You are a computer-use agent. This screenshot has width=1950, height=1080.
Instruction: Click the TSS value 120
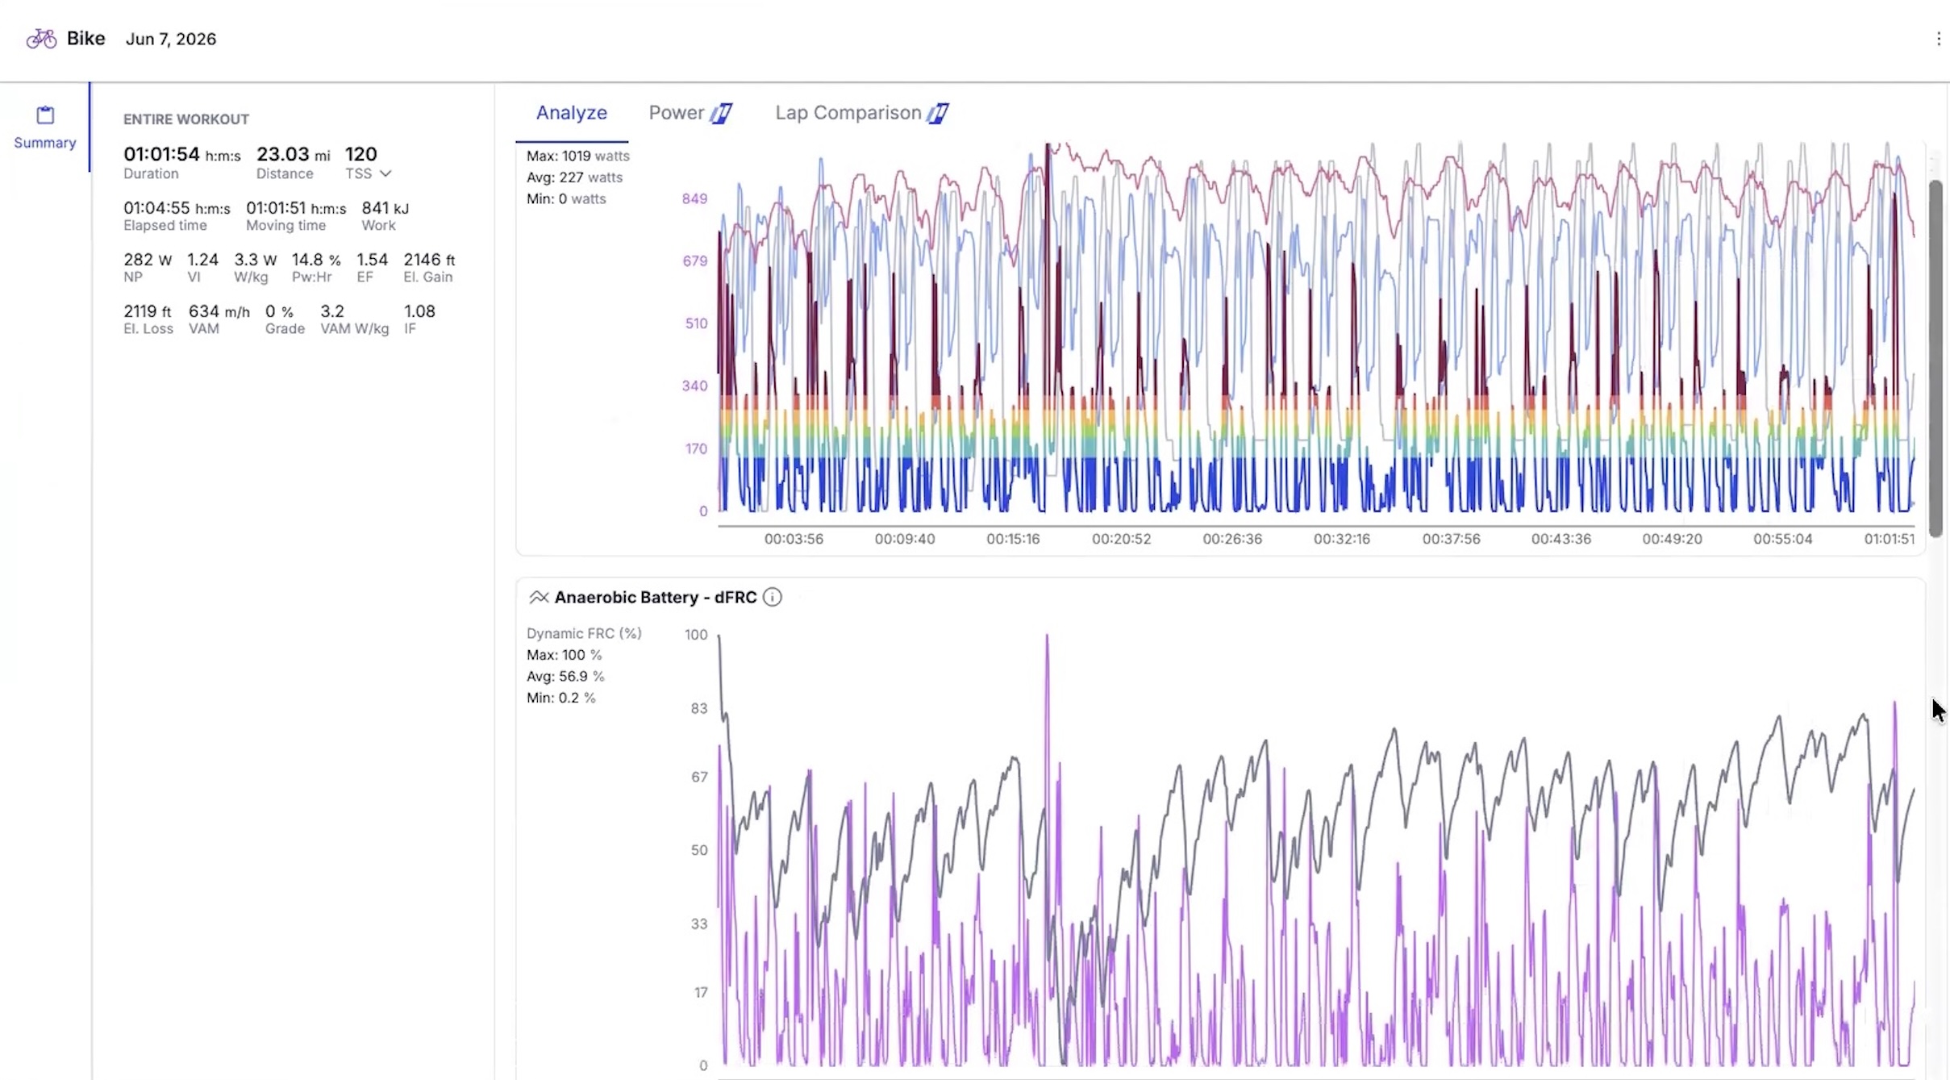360,154
